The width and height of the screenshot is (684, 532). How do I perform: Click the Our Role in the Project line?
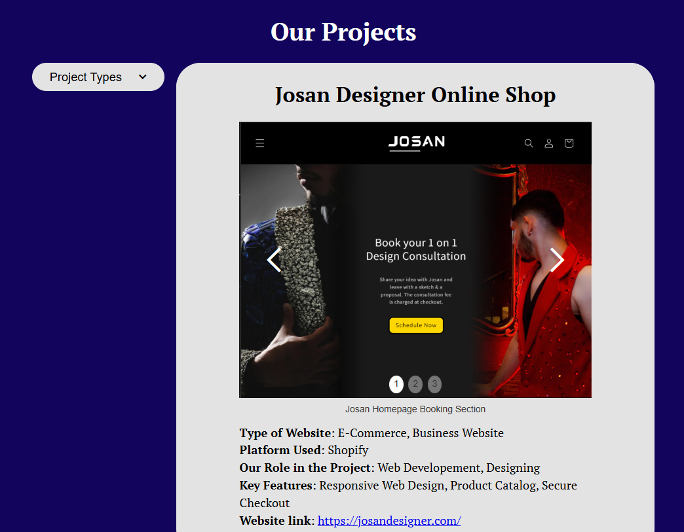pyautogui.click(x=390, y=467)
